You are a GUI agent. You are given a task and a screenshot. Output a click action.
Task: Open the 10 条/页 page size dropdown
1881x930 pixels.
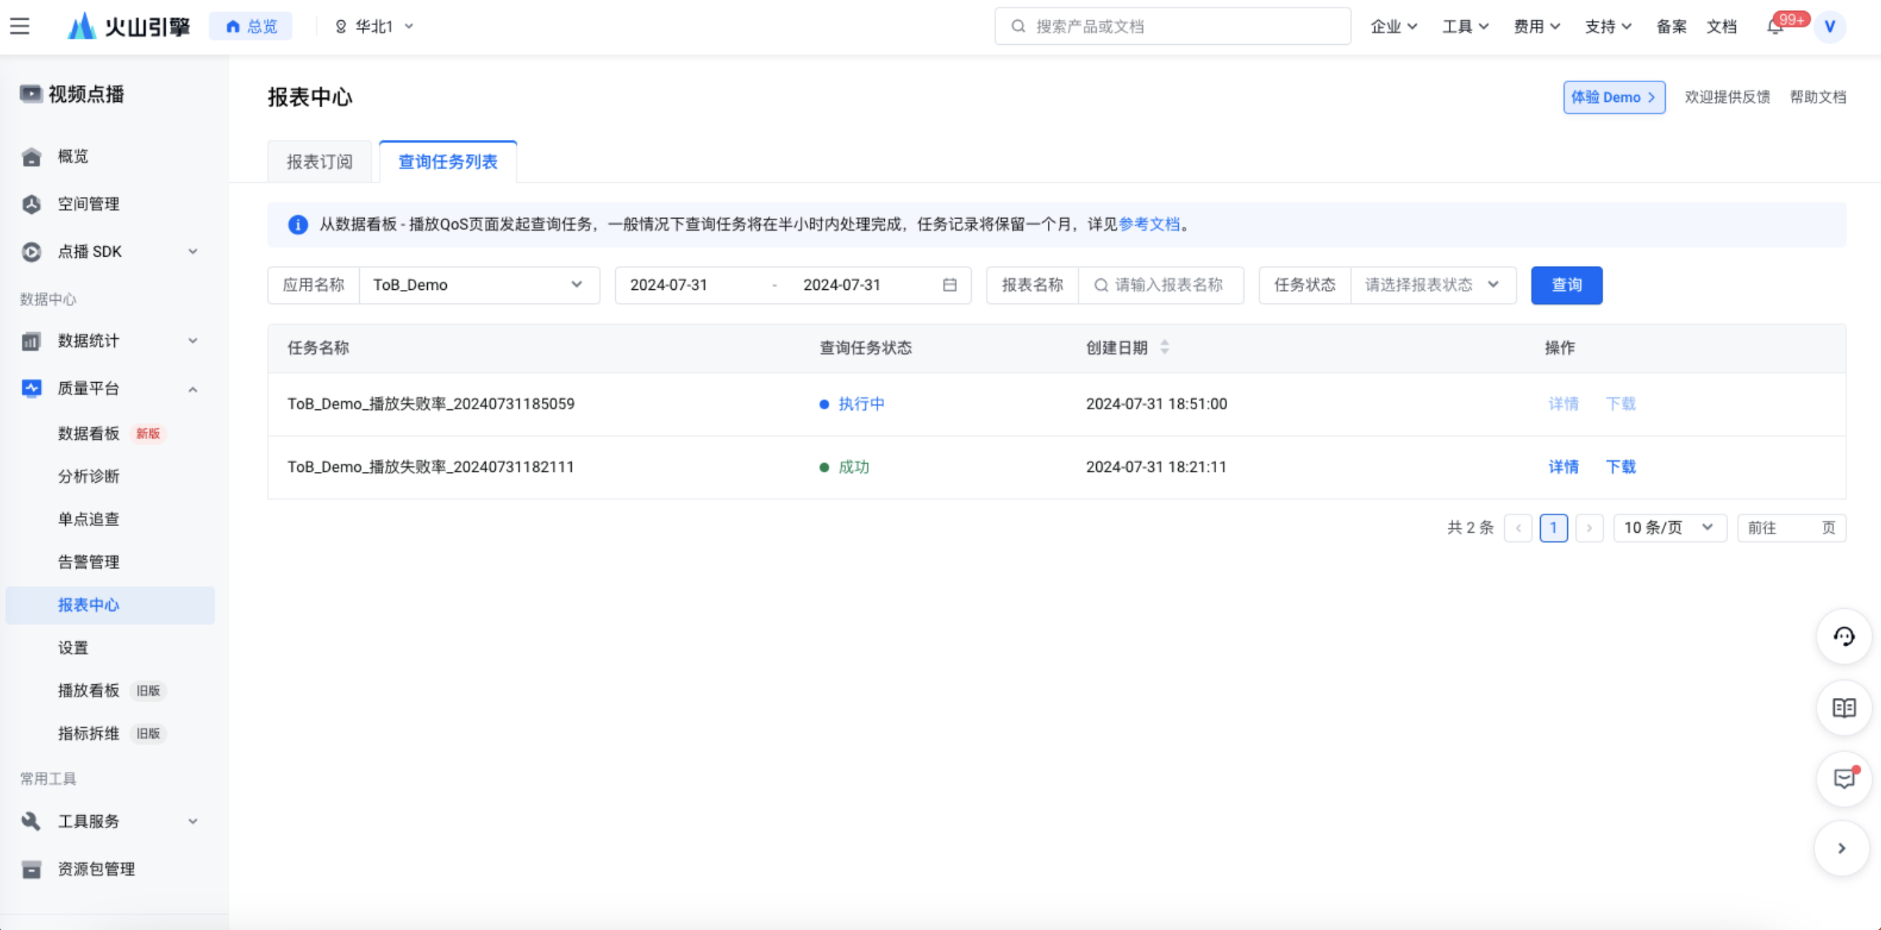[x=1669, y=527]
